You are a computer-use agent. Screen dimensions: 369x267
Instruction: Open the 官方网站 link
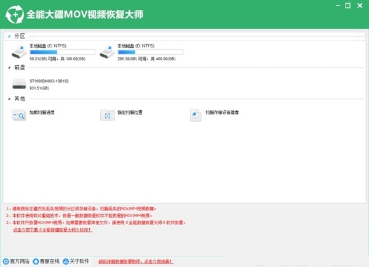20,261
